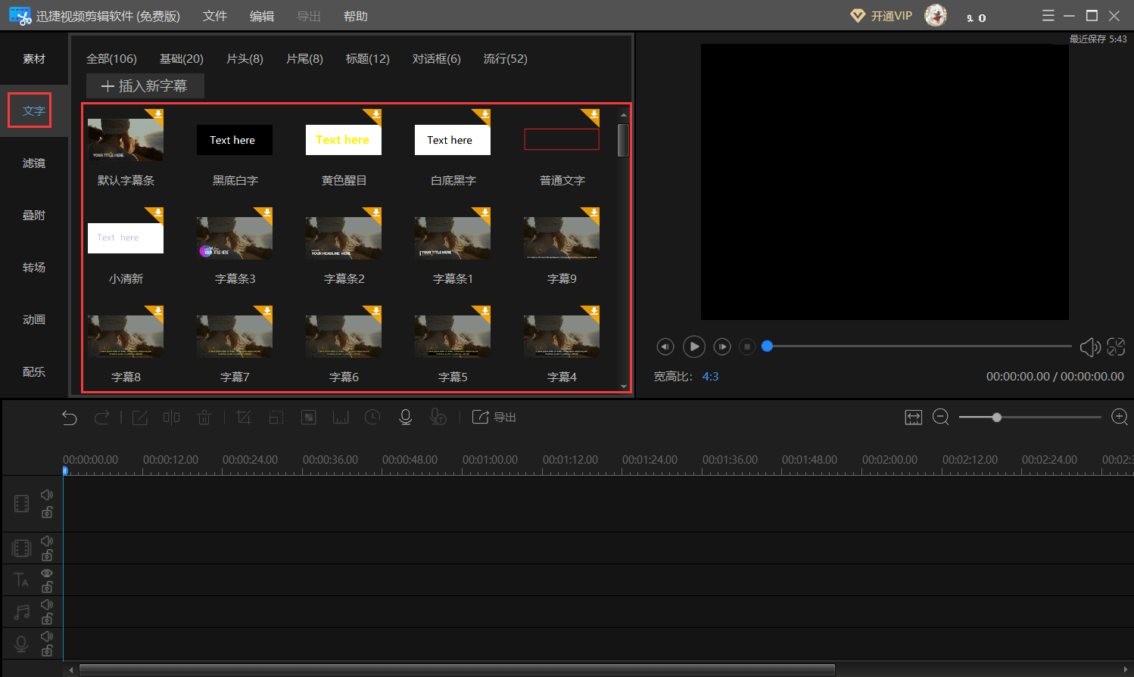Open the 素材 sidebar panel
This screenshot has height=677, width=1134.
pos(34,58)
